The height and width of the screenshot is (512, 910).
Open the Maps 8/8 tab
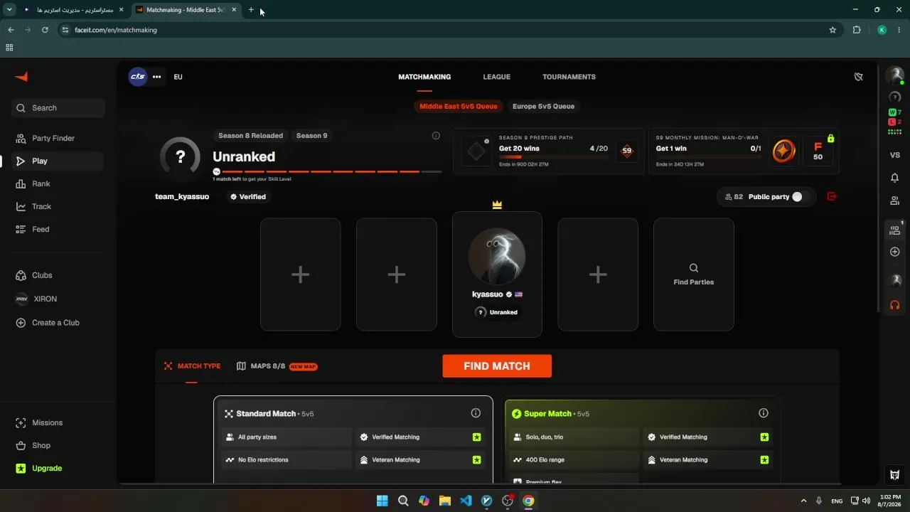[277, 366]
